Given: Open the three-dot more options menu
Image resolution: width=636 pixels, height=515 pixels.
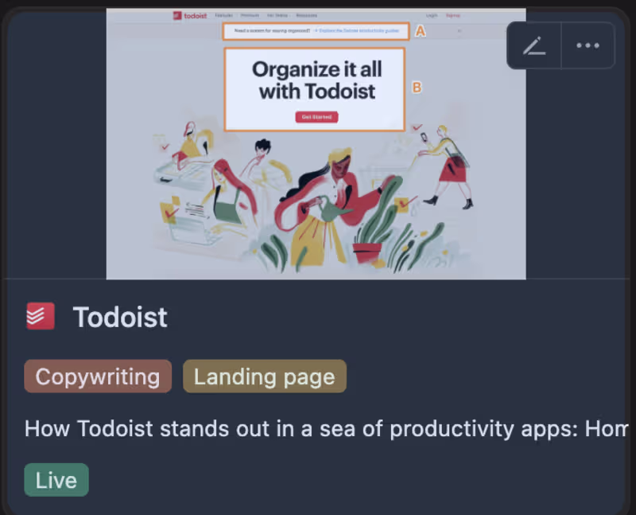Looking at the screenshot, I should [x=588, y=45].
